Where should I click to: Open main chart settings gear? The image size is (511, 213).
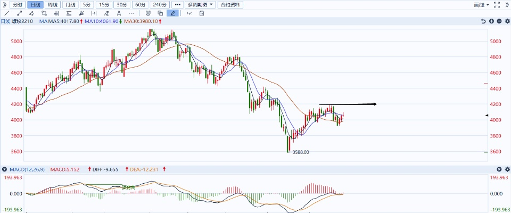pyautogui.click(x=507, y=21)
